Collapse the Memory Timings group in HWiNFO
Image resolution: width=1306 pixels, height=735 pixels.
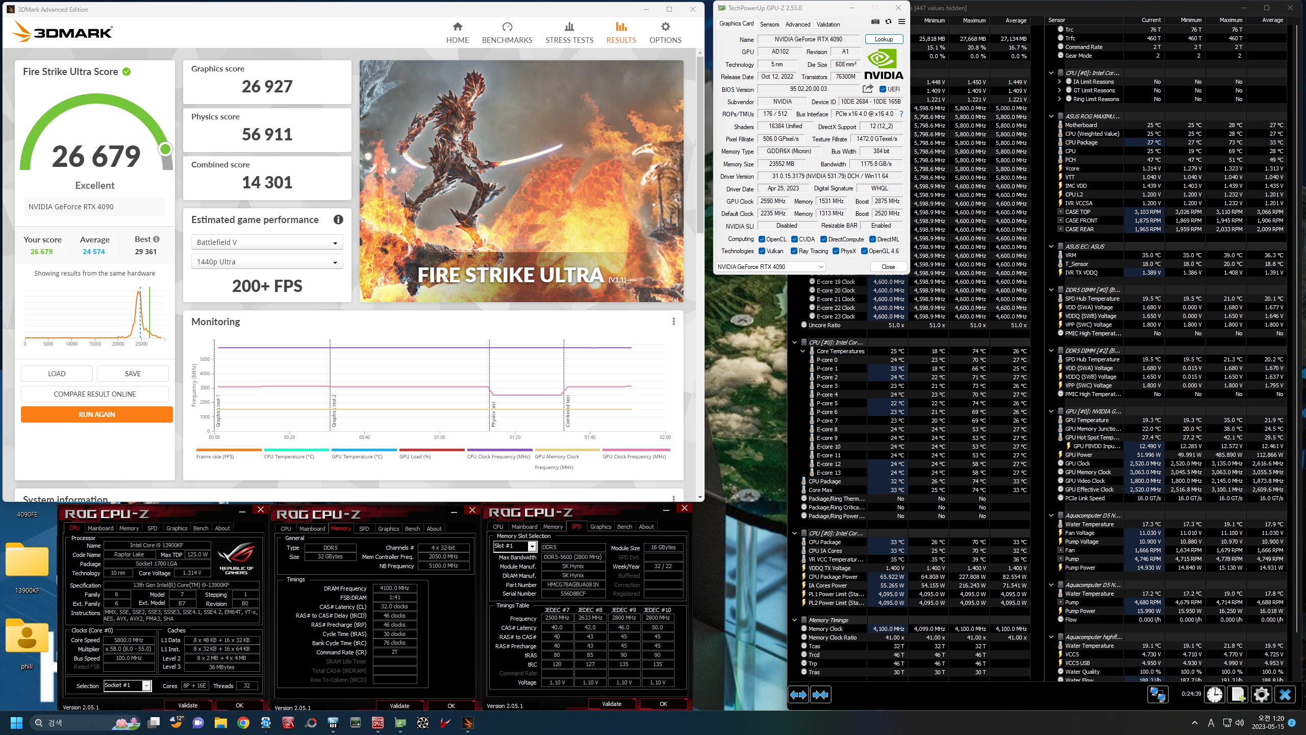coord(794,620)
